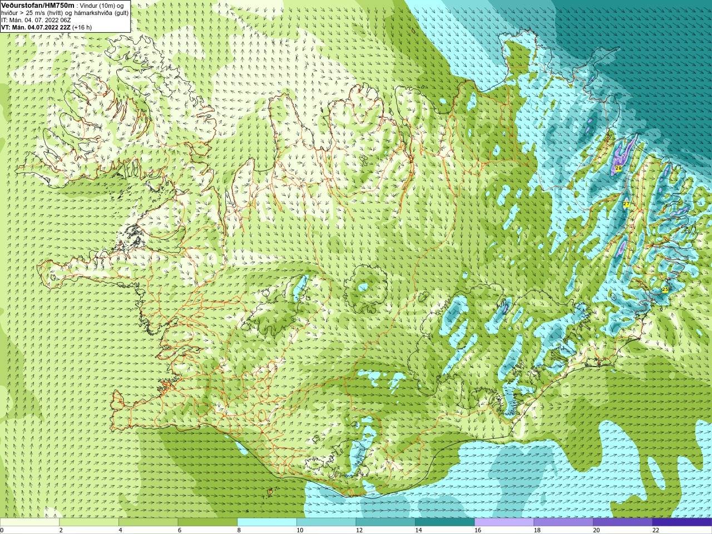Click the scale value '16' on legend
This screenshot has width=712, height=534.
click(x=478, y=530)
